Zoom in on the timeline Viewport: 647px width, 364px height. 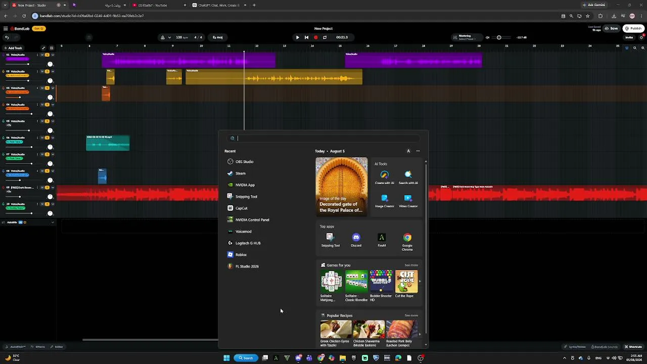pos(642,48)
